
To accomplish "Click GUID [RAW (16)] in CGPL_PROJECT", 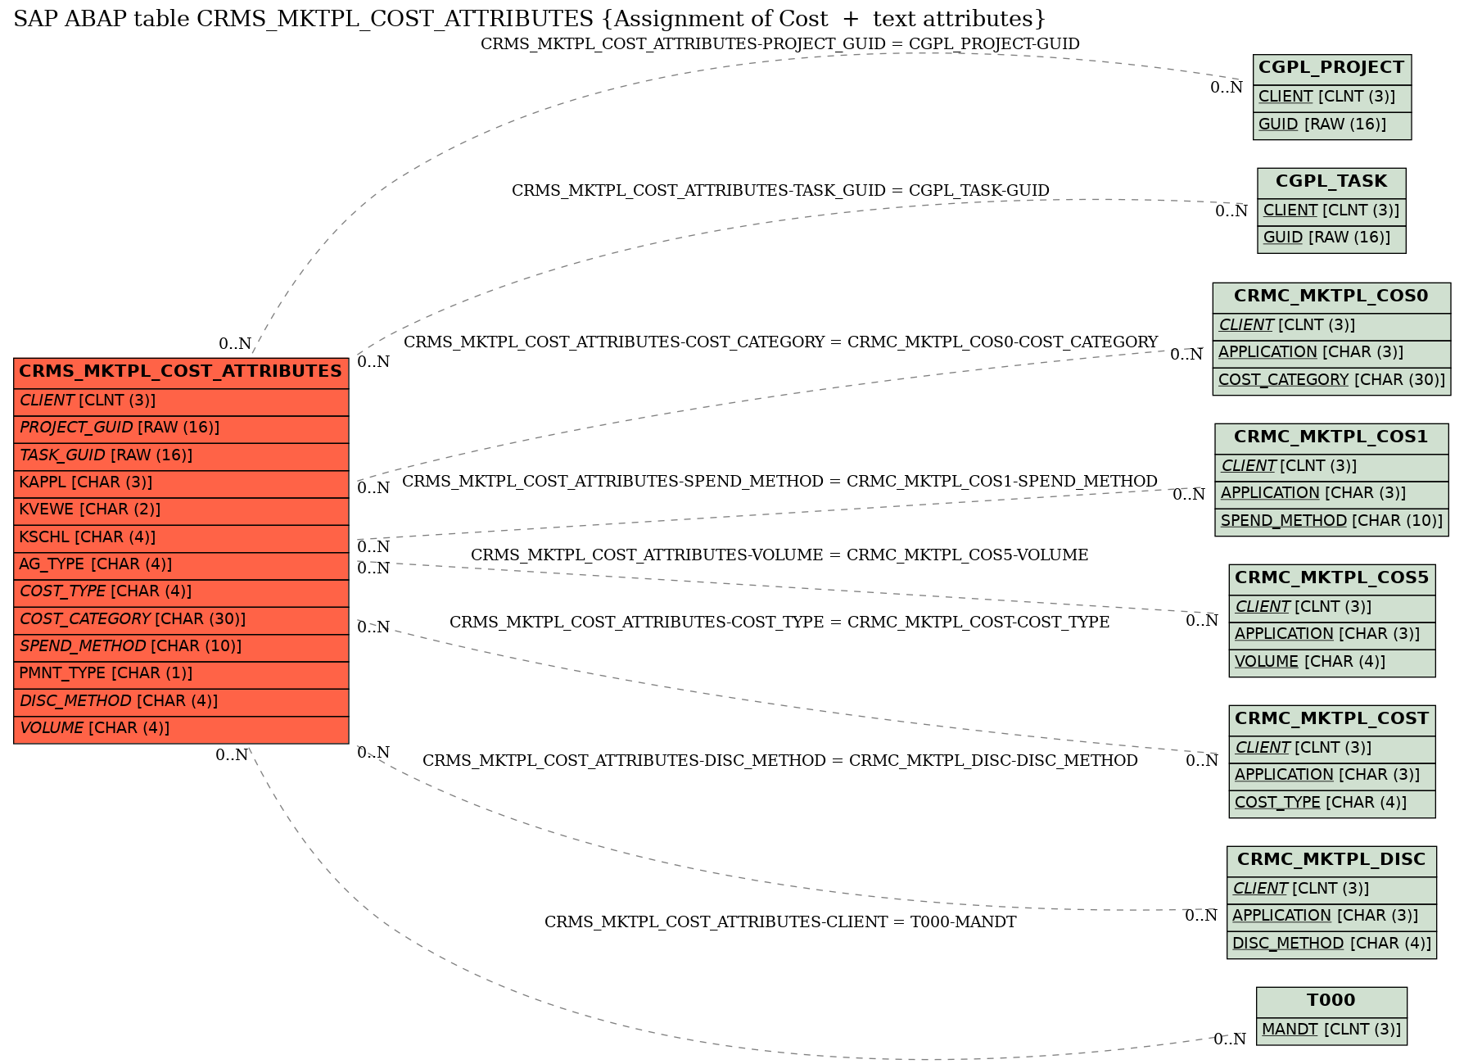I will click(x=1332, y=125).
